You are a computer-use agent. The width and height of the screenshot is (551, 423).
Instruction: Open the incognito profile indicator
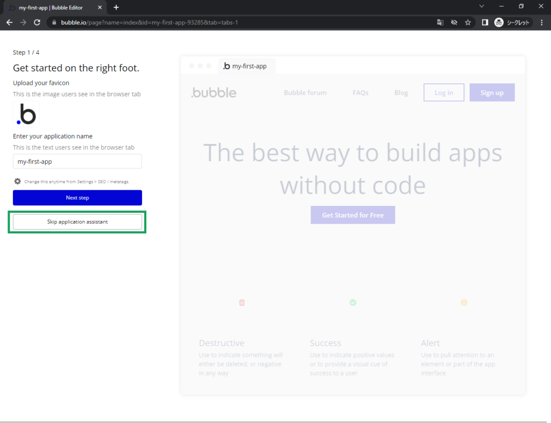click(x=513, y=23)
